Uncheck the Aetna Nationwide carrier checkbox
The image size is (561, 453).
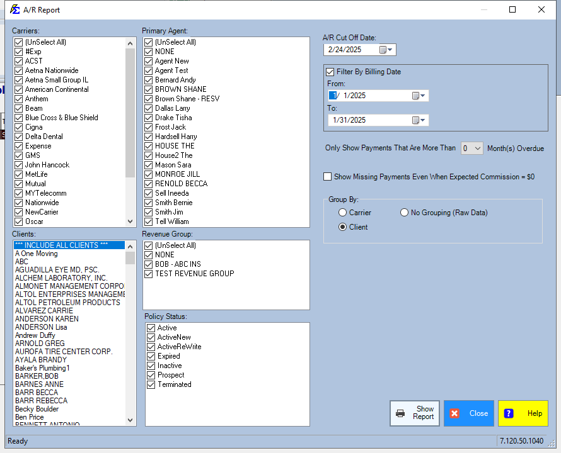tap(18, 70)
